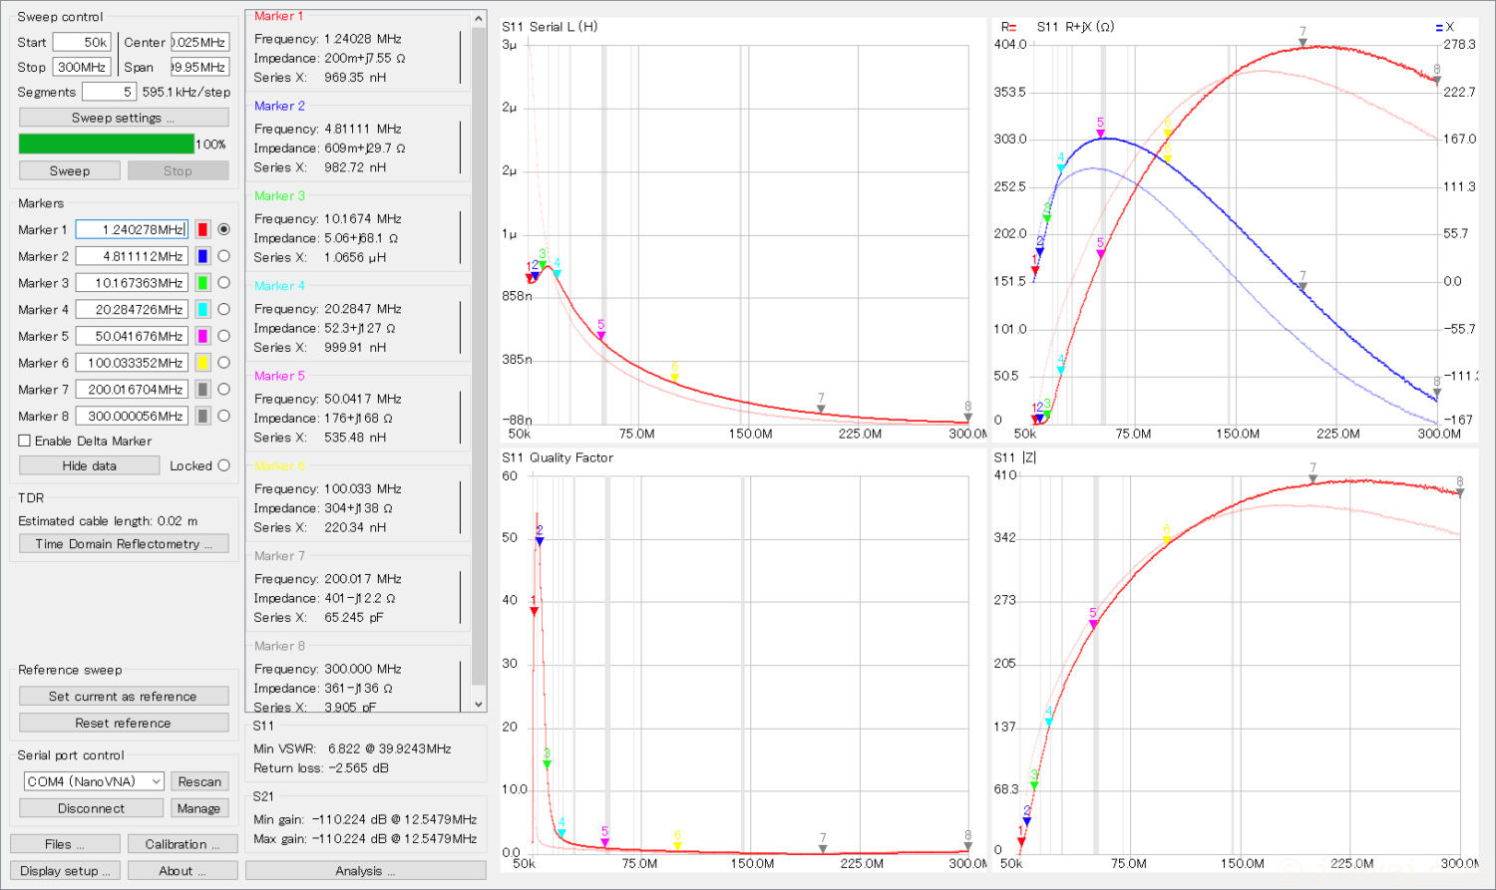Click the yellow Marker 6 color swatch
The width and height of the screenshot is (1496, 890).
(x=202, y=363)
